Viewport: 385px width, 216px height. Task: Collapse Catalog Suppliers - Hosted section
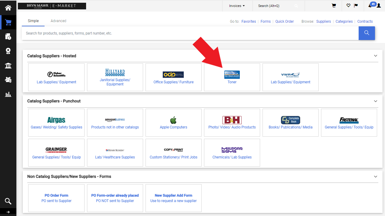click(376, 56)
